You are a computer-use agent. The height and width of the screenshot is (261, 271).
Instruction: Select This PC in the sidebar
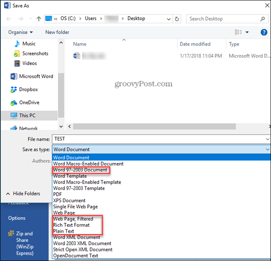(29, 115)
